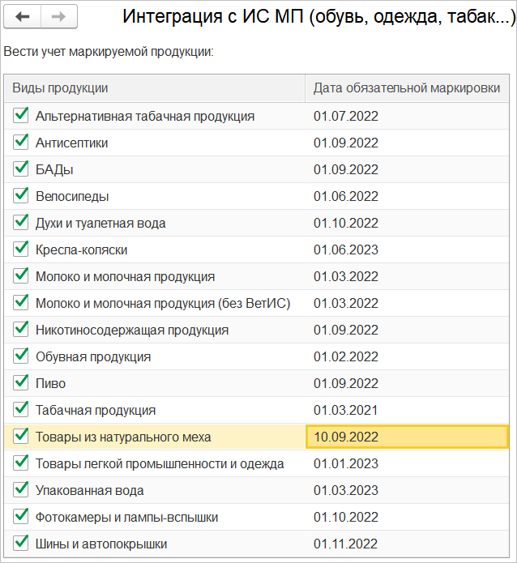Edit the 10.09.2022 date field

[x=407, y=437]
